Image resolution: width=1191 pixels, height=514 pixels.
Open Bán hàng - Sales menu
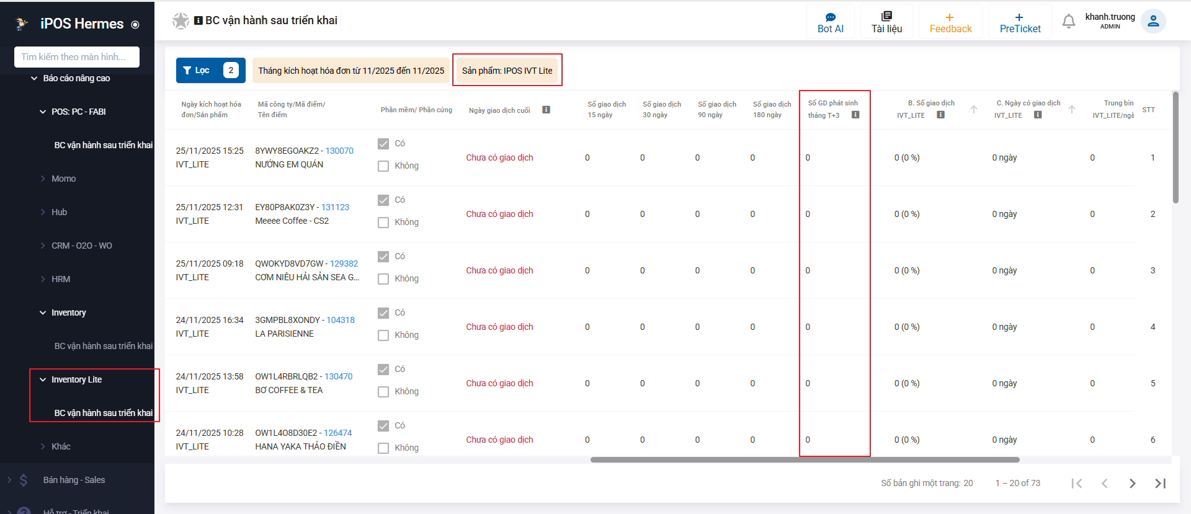(74, 480)
